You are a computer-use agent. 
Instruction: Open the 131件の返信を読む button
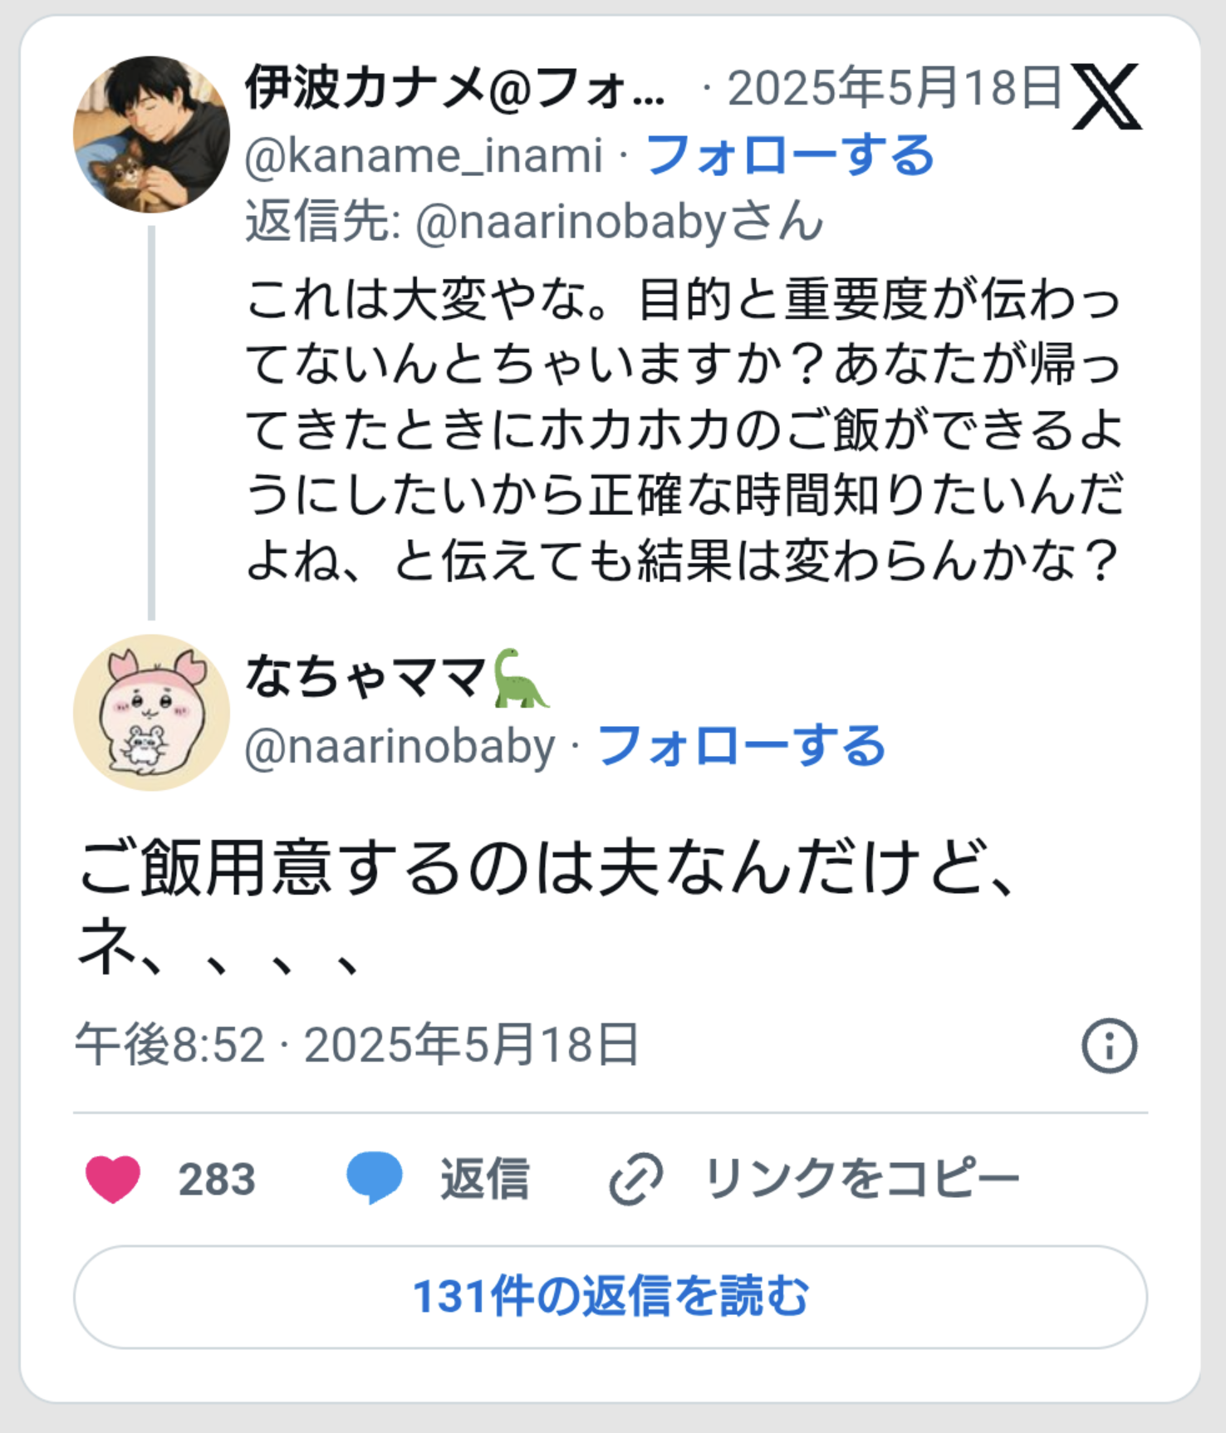[611, 1296]
